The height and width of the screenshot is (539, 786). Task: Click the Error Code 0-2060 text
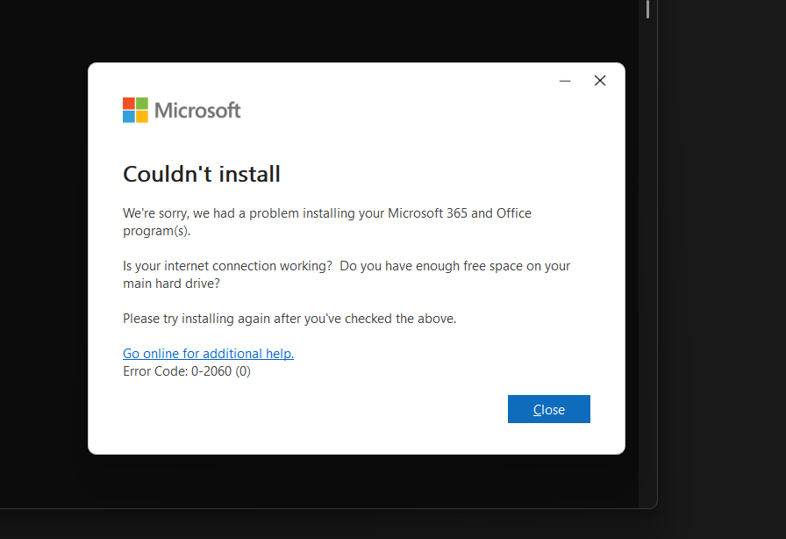click(187, 371)
